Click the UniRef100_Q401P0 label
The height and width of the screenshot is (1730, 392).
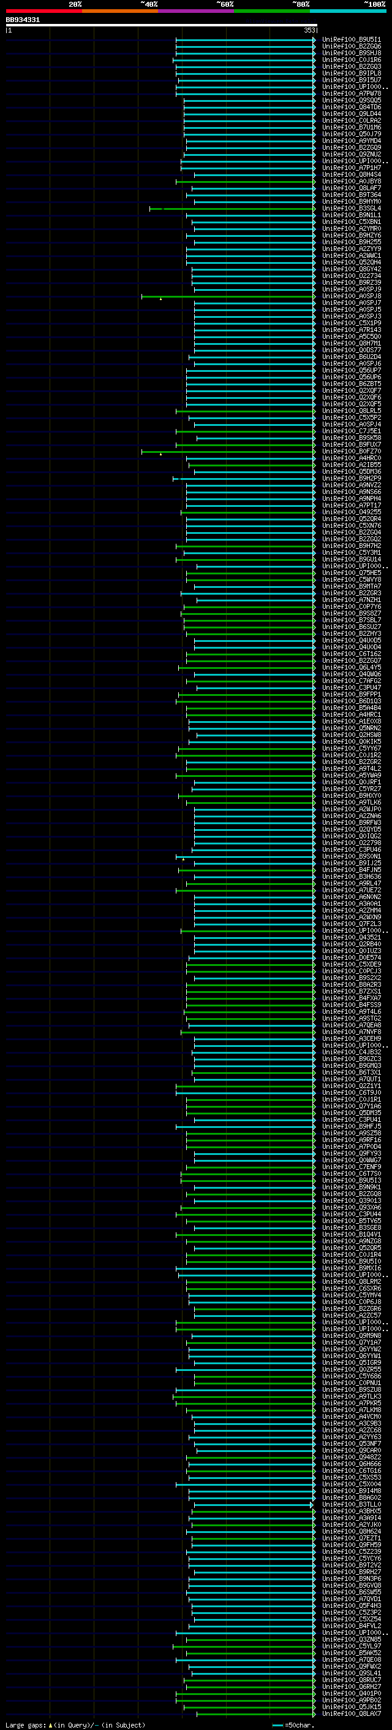pos(351,1693)
